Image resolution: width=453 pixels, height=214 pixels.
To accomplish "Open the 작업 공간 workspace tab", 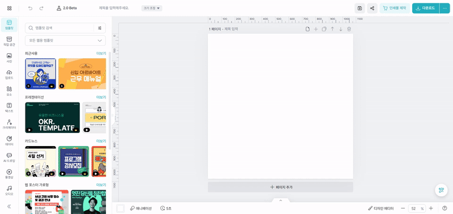I will click(9, 41).
